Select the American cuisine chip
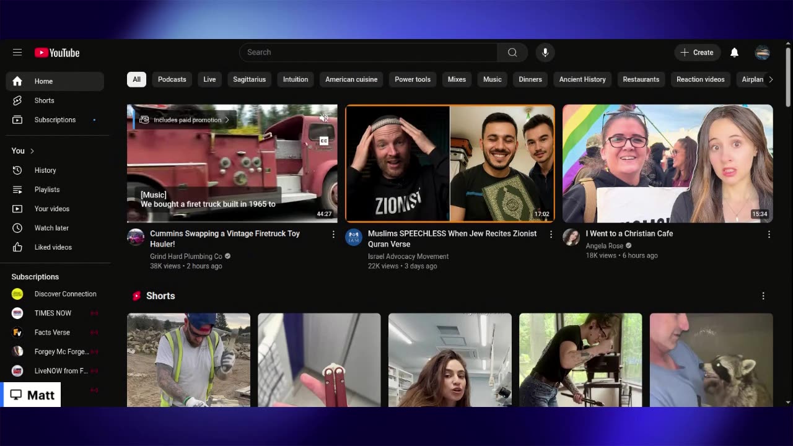793x446 pixels. pos(351,79)
